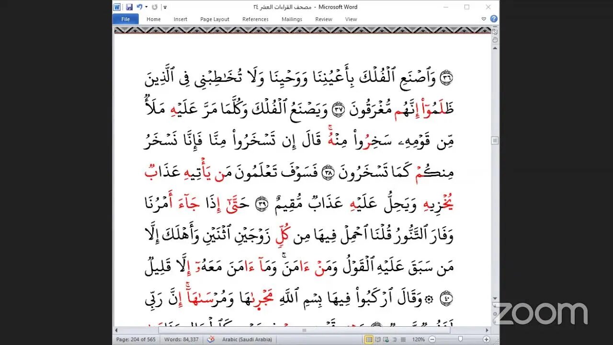Open the Undo history dropdown arrow
The width and height of the screenshot is (613, 345).
(146, 7)
